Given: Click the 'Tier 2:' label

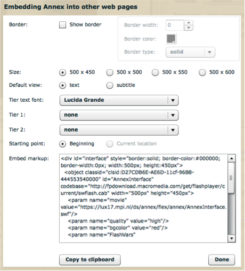Looking at the screenshot, I should pos(17,130).
